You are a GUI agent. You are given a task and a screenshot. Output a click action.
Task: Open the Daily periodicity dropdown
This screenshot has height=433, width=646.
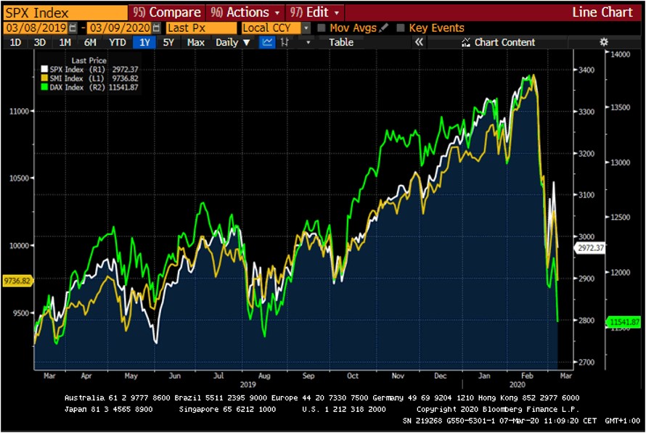tap(233, 42)
